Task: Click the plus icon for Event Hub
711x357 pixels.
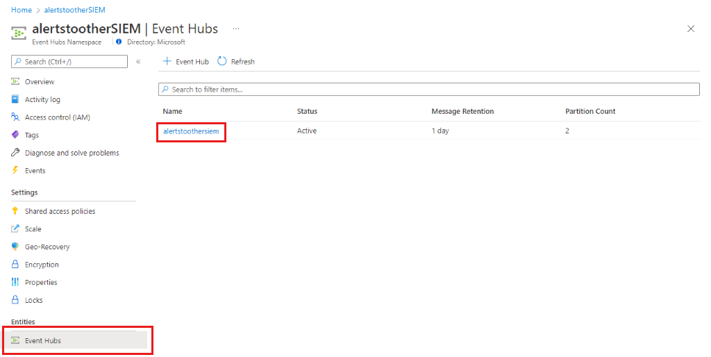Action: point(167,61)
